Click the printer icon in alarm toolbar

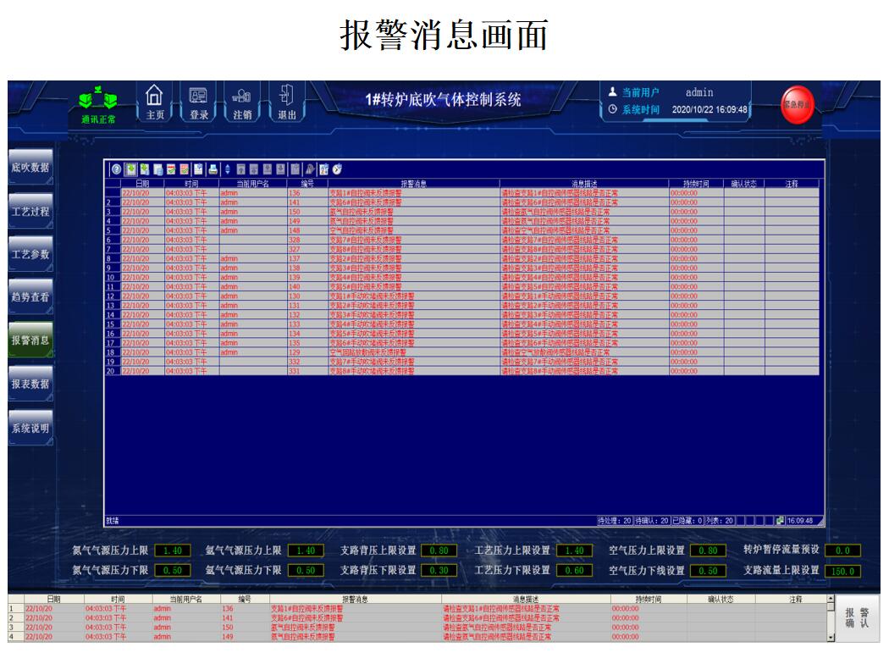[213, 169]
